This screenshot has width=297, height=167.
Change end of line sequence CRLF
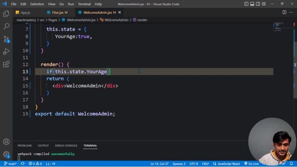tap(205, 164)
